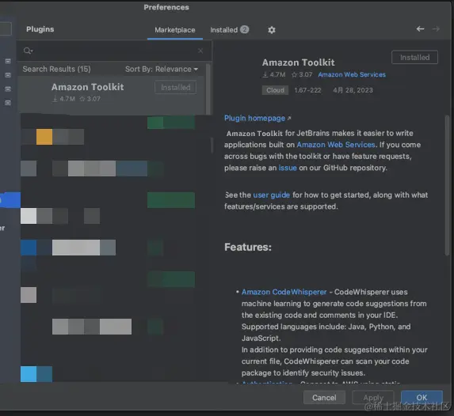
Task: Open the Amazon Web Services vendor link
Action: point(352,74)
